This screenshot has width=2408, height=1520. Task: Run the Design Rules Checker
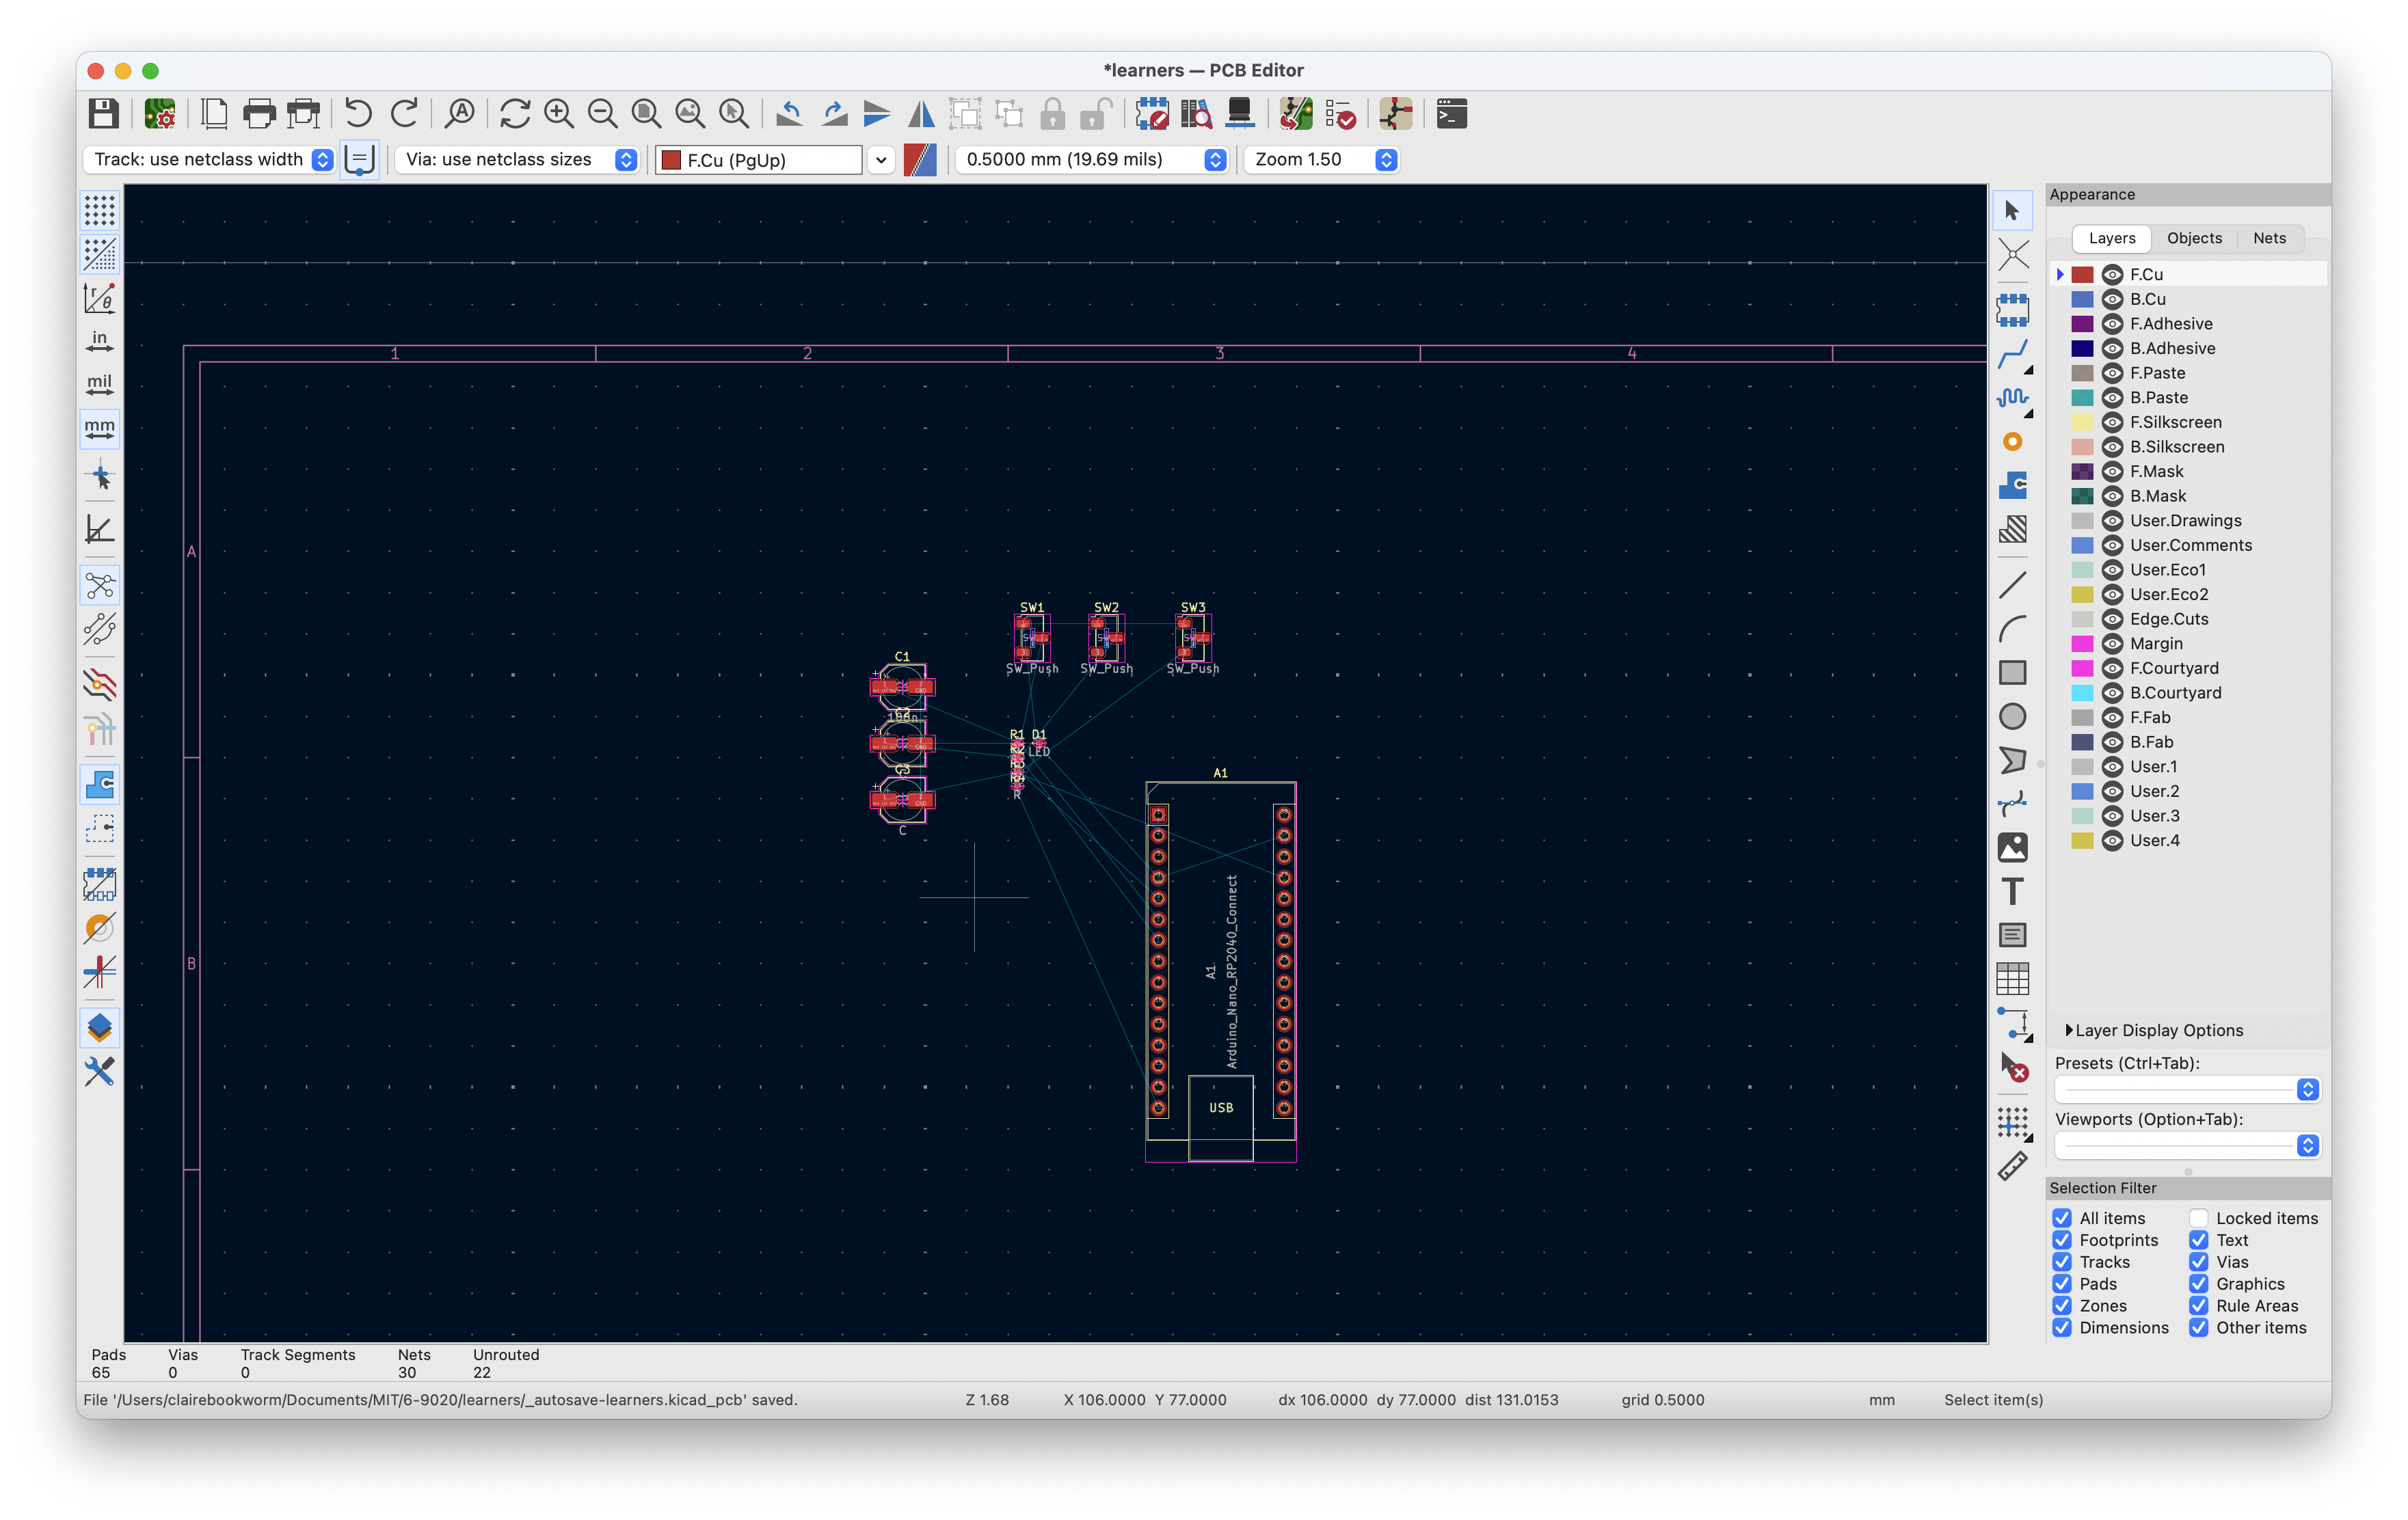1340,113
